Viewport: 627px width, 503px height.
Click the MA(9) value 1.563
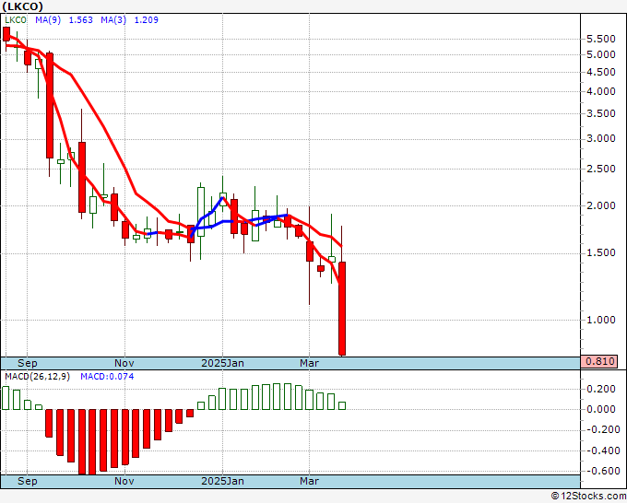point(81,20)
